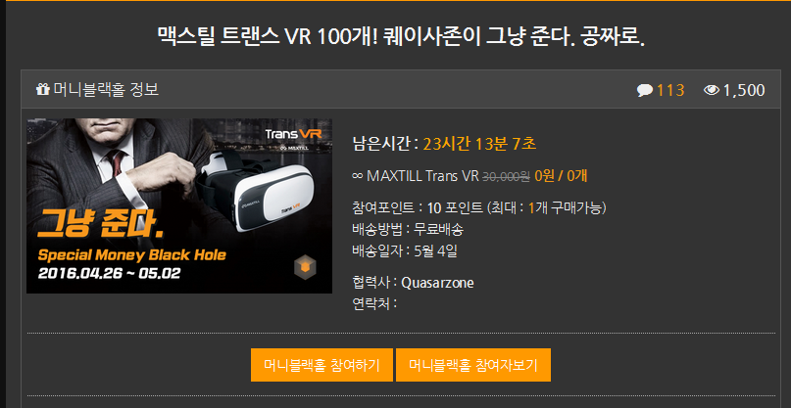Click the eye views icon
Image resolution: width=791 pixels, height=408 pixels.
tap(712, 90)
